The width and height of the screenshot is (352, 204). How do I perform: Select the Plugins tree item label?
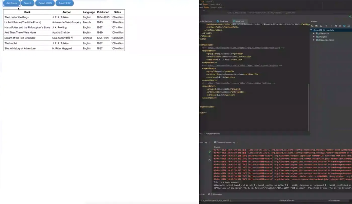click(323, 37)
